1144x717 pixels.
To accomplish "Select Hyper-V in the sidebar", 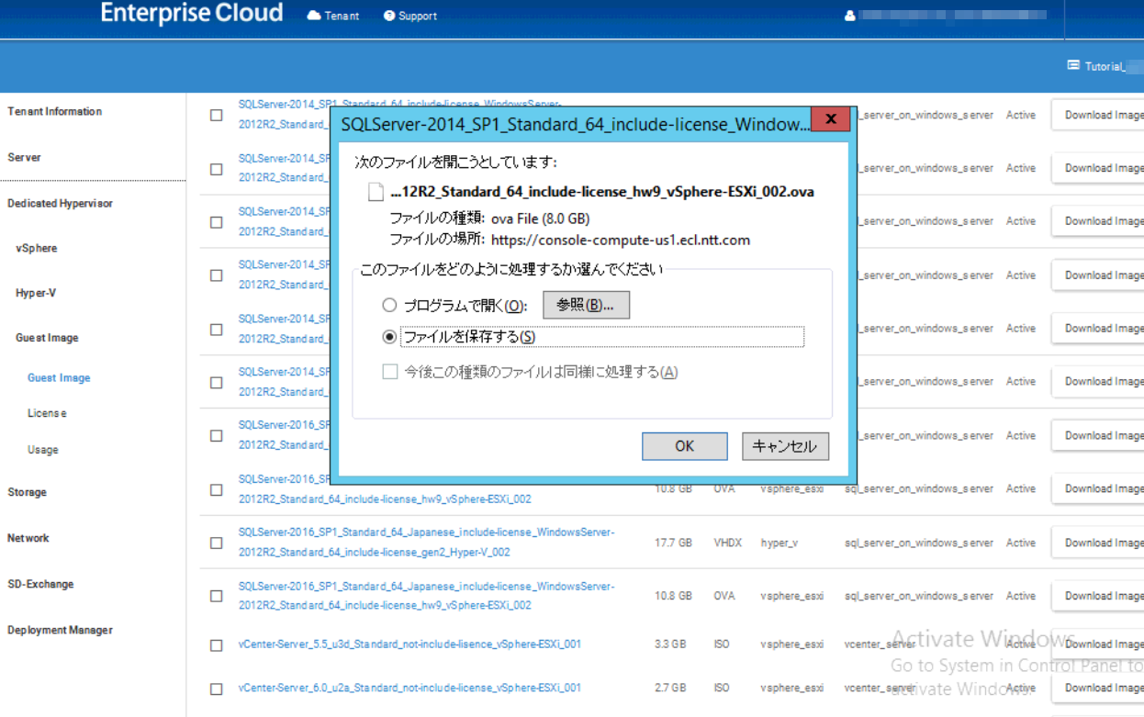I will pos(35,294).
